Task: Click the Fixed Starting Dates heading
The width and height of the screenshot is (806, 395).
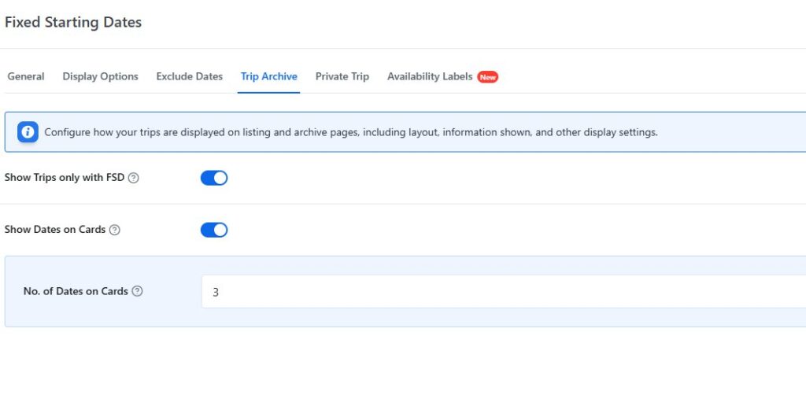Action: tap(73, 22)
